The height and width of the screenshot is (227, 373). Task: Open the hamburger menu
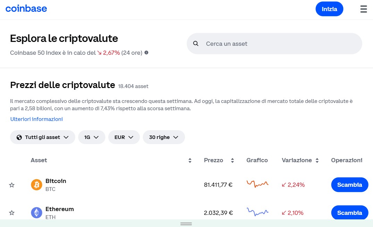(364, 9)
